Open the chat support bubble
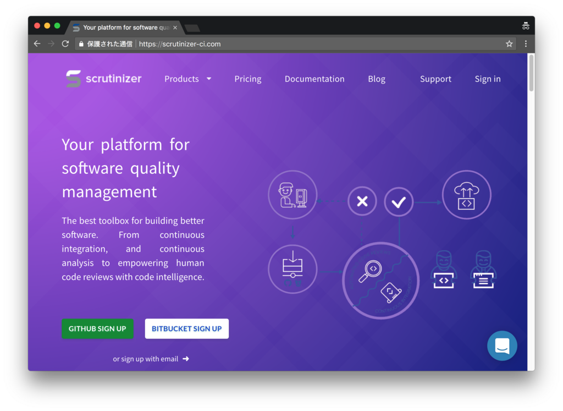 502,346
